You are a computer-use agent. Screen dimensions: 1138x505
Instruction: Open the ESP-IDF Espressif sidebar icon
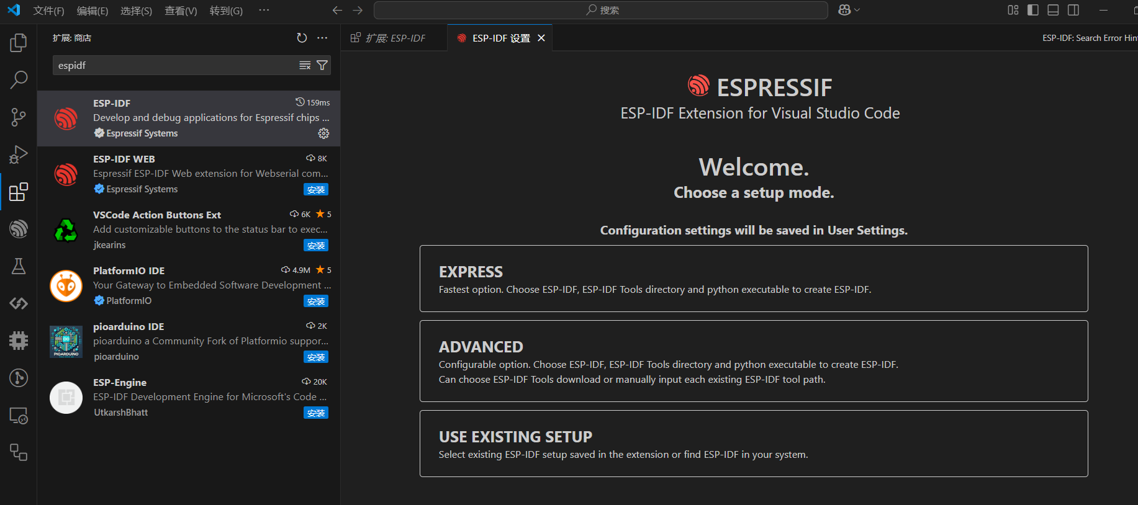tap(19, 229)
